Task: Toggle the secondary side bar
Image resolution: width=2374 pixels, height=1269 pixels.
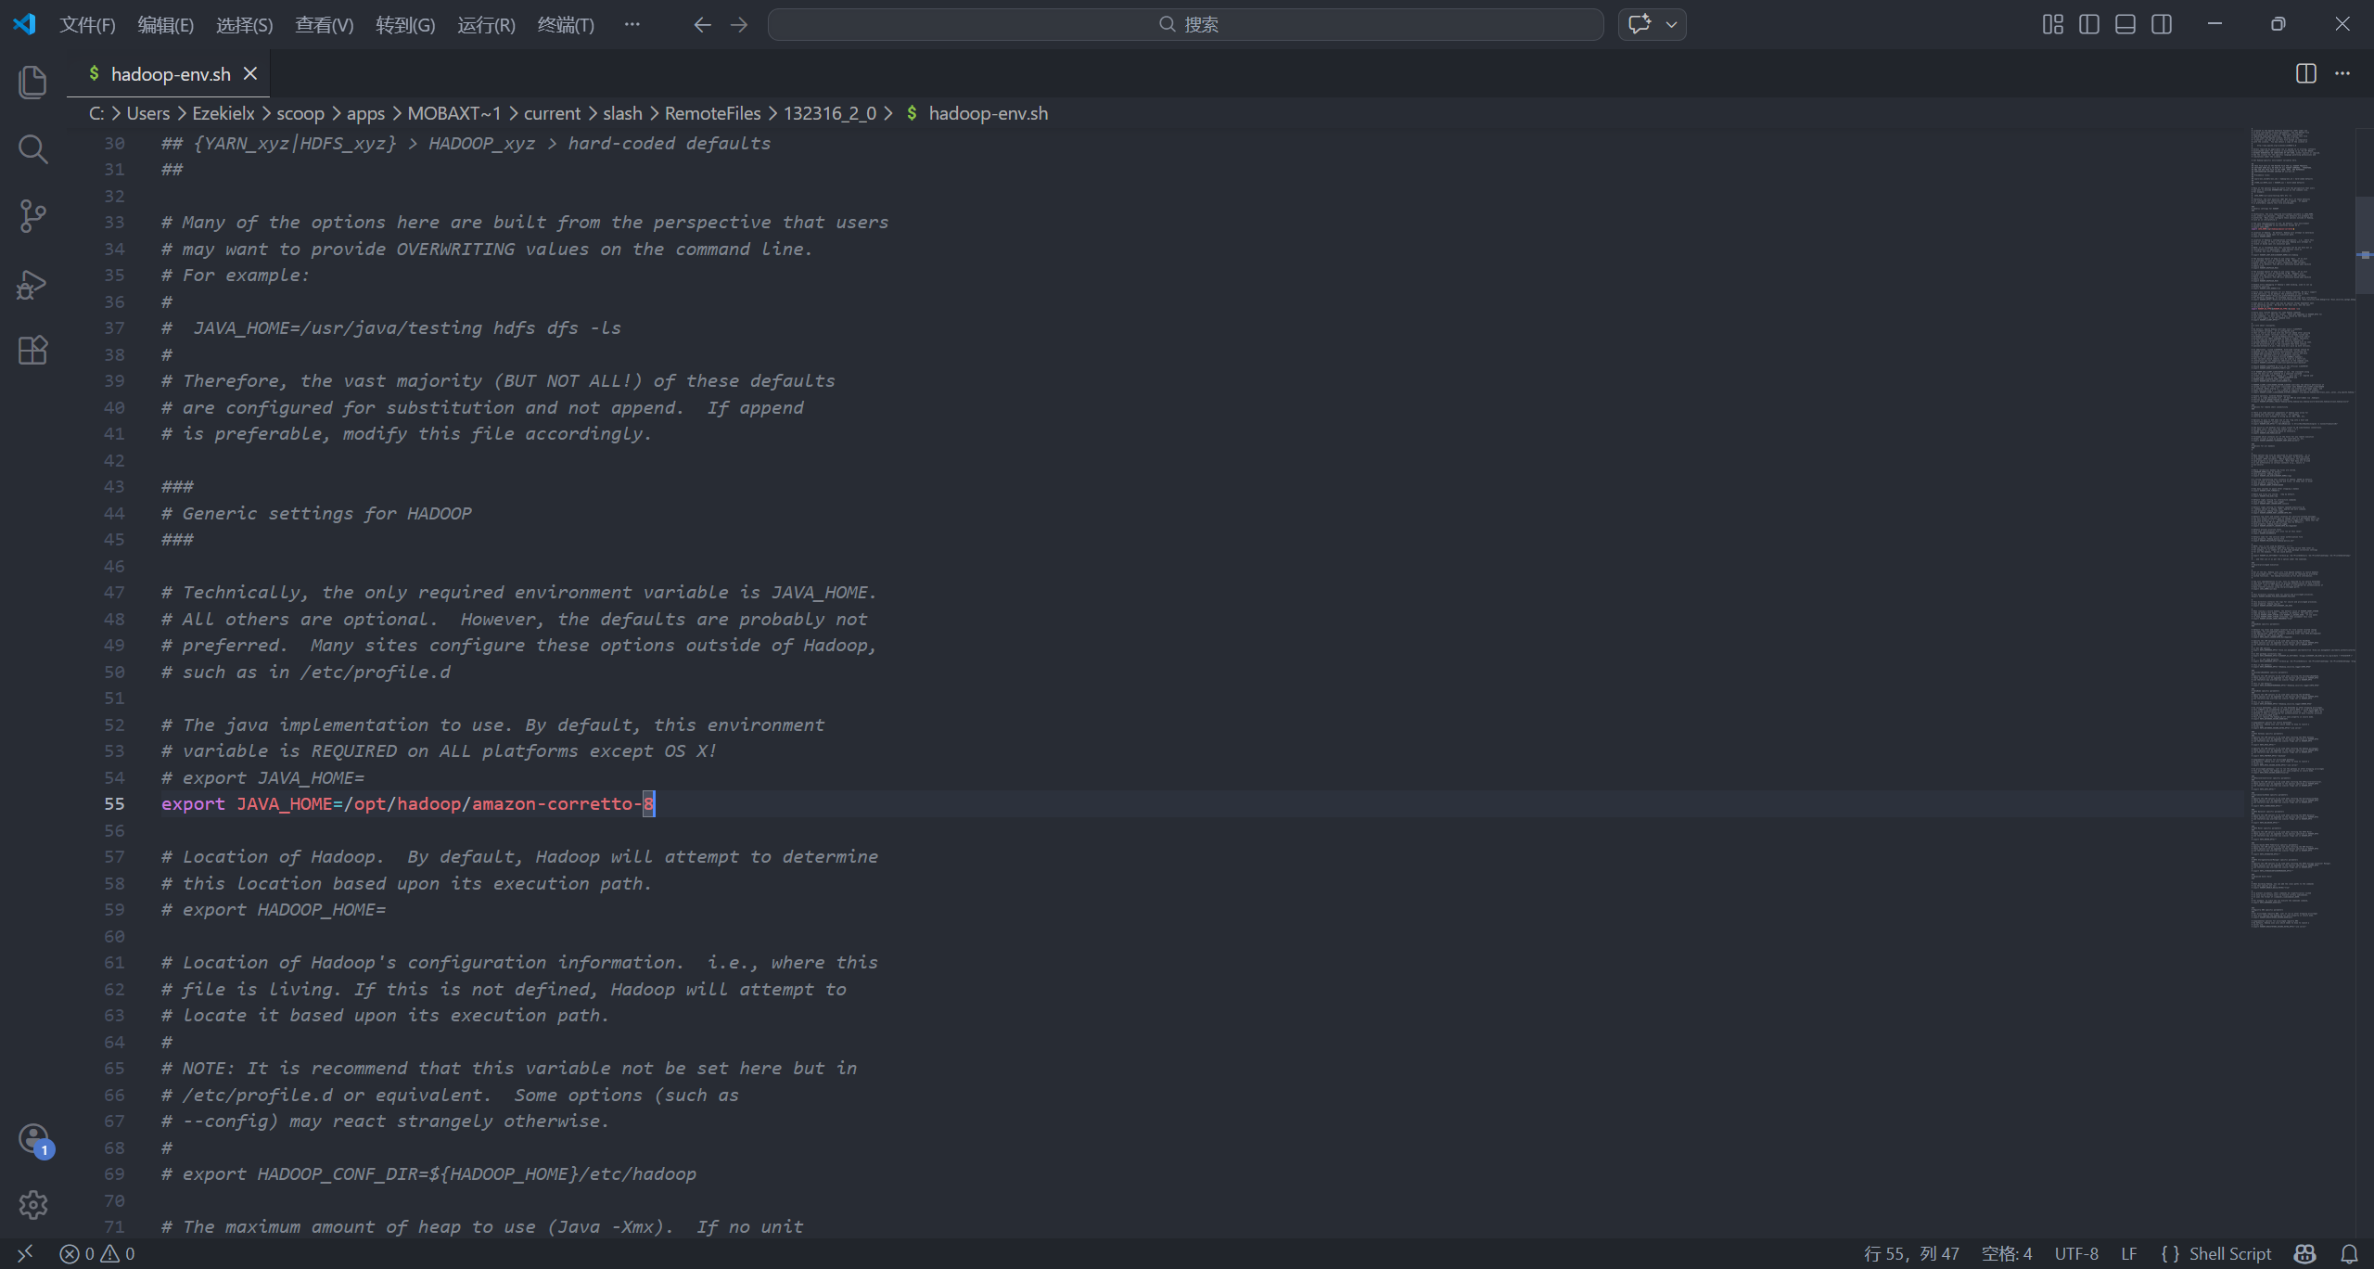Action: tap(2162, 25)
